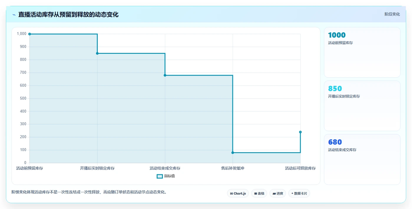Click the footer note starting with 阶梯变化体现
Image resolution: width=412 pixels, height=209 pixels.
pos(90,192)
